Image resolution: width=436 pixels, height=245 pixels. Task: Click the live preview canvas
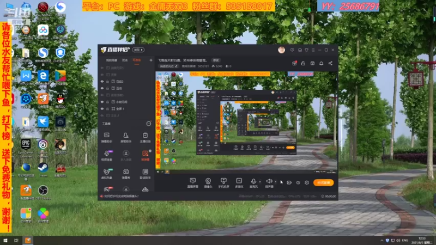pyautogui.click(x=246, y=122)
